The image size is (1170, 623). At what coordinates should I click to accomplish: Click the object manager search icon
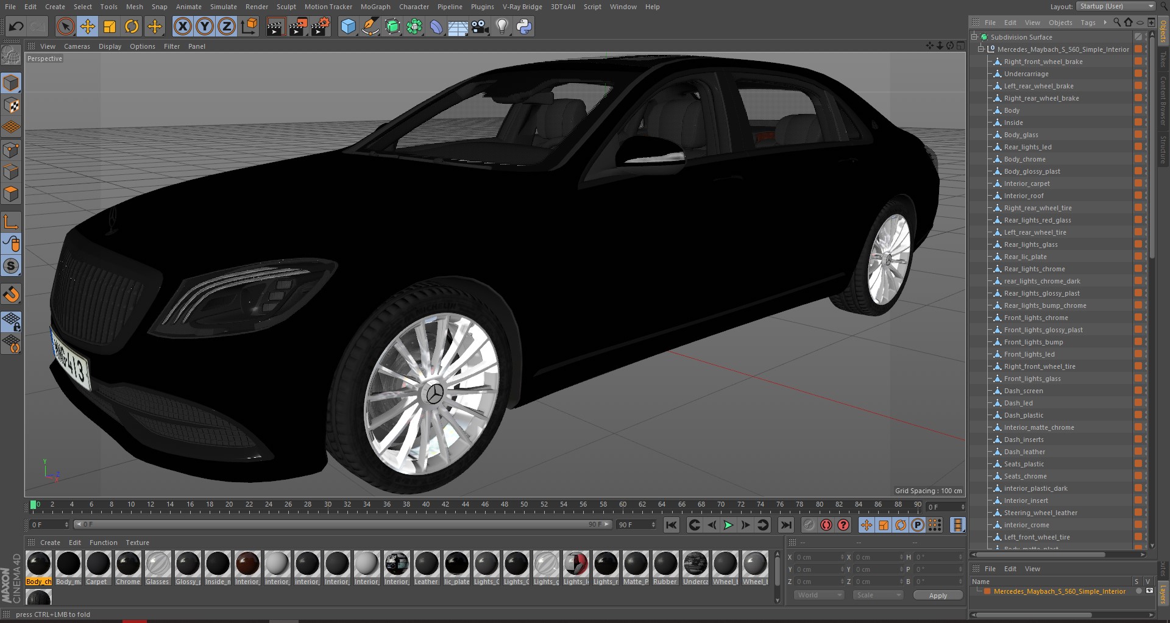click(x=1117, y=23)
